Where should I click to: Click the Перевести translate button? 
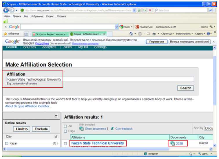click(156, 42)
